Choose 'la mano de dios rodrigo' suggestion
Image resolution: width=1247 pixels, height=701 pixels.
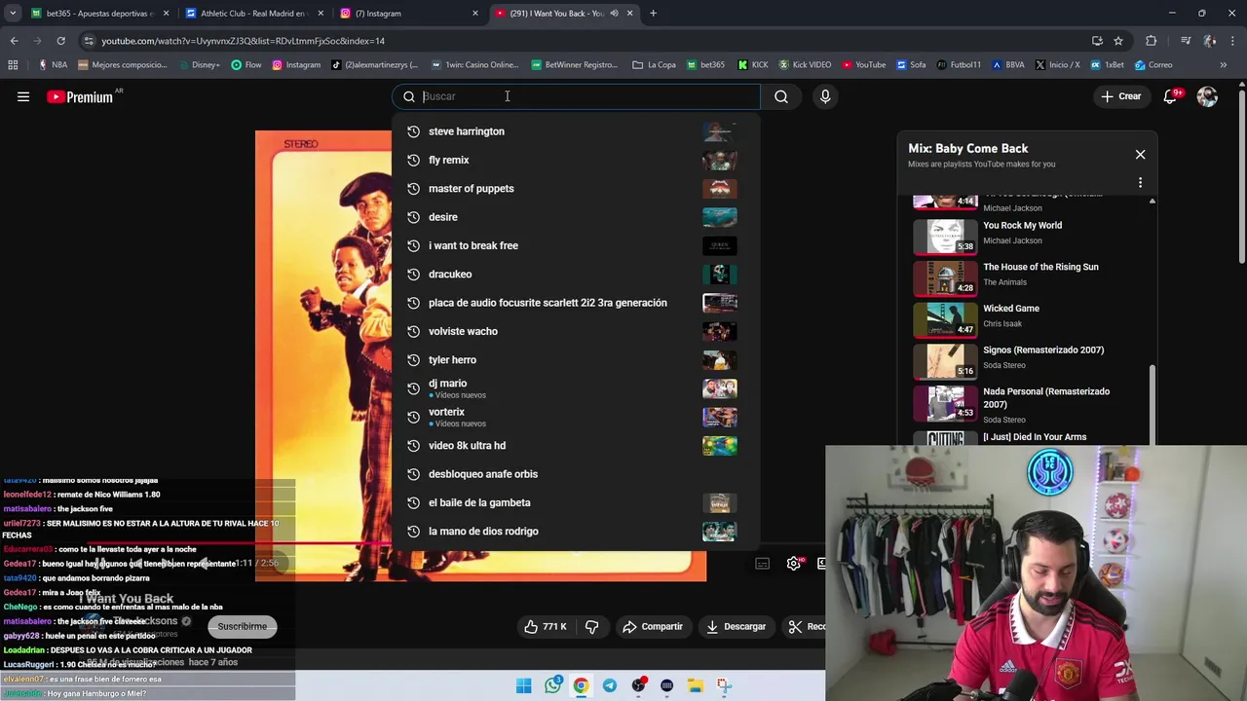tap(576, 532)
